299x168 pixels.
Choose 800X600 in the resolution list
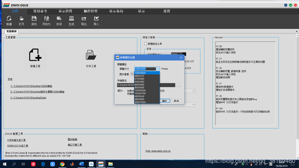(147, 88)
